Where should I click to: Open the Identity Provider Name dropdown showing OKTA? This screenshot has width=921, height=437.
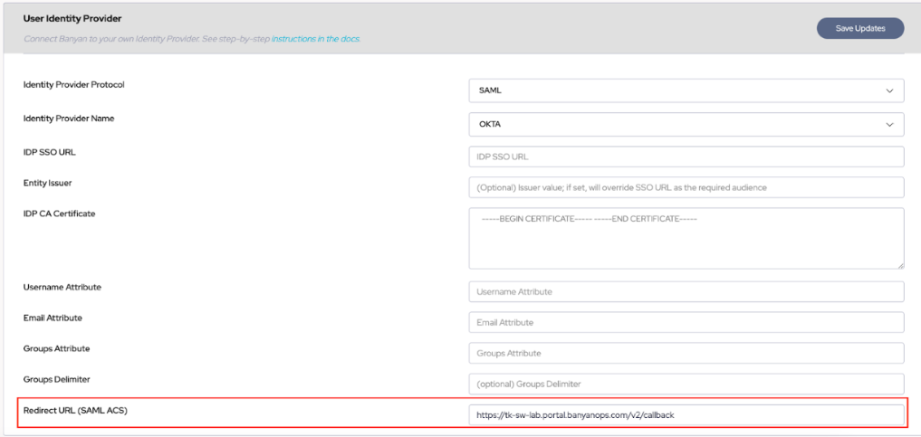click(686, 125)
